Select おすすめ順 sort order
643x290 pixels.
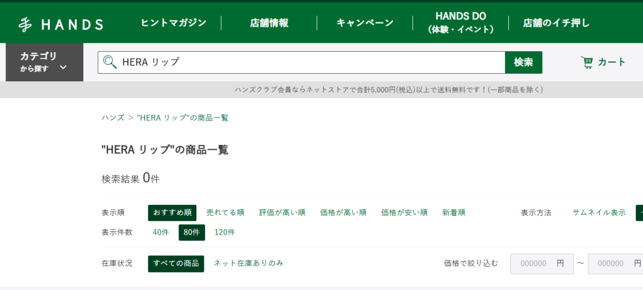pyautogui.click(x=172, y=213)
